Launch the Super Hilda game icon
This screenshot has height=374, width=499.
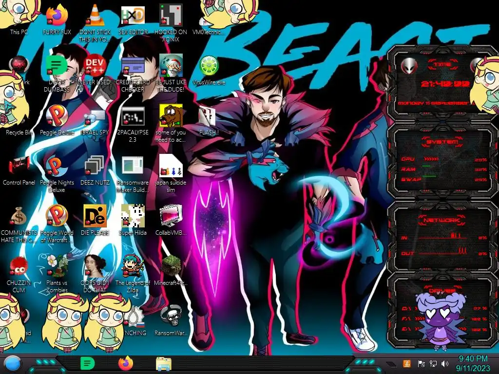(133, 220)
